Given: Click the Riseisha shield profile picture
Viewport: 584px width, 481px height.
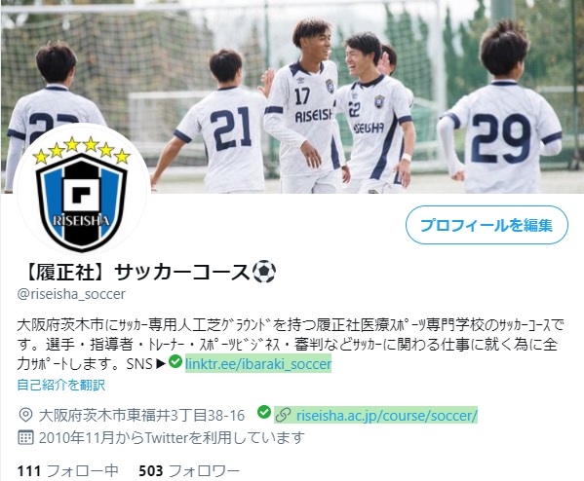Looking at the screenshot, I should click(x=82, y=191).
